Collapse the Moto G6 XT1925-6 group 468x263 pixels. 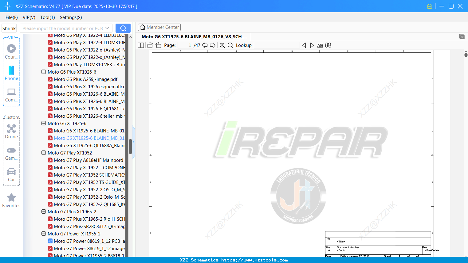[44, 124]
